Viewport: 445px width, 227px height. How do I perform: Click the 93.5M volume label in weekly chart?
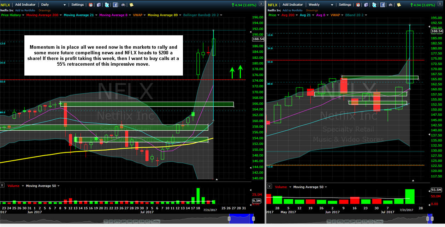tap(437, 190)
